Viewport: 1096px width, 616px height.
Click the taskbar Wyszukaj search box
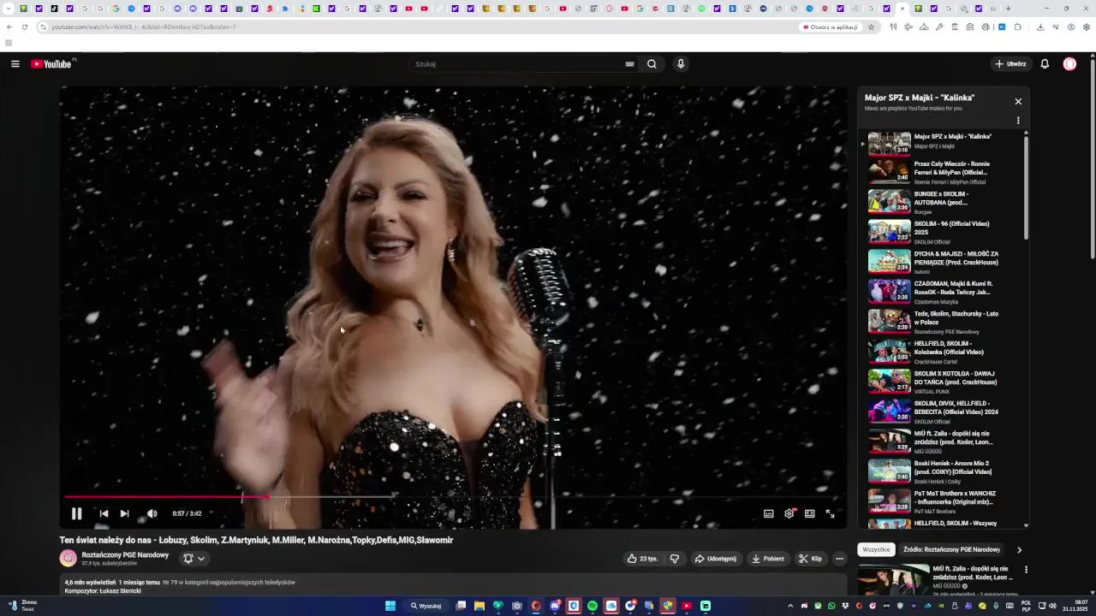coord(426,606)
